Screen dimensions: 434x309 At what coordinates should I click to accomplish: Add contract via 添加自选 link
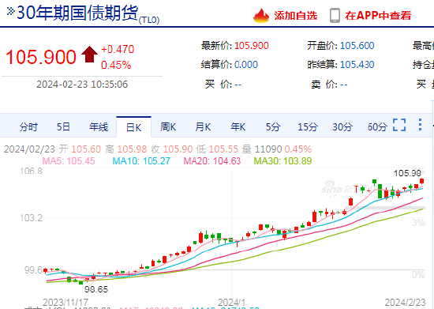point(296,16)
